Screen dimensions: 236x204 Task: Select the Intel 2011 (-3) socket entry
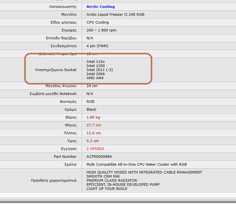tap(100, 70)
